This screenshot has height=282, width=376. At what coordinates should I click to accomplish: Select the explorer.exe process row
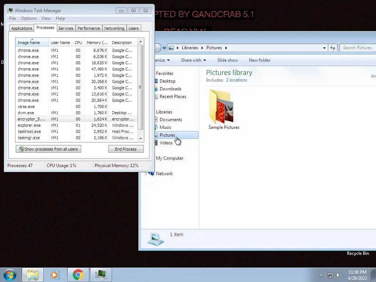tap(76, 125)
